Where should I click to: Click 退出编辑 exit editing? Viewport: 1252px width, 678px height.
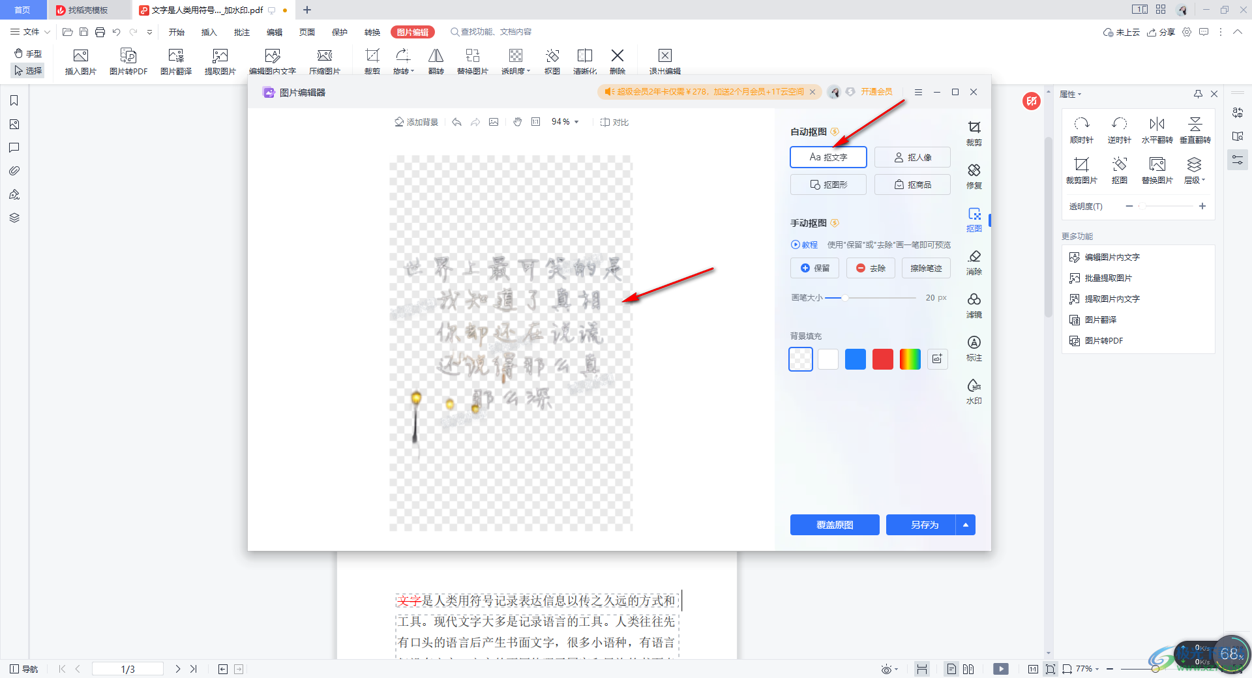665,61
